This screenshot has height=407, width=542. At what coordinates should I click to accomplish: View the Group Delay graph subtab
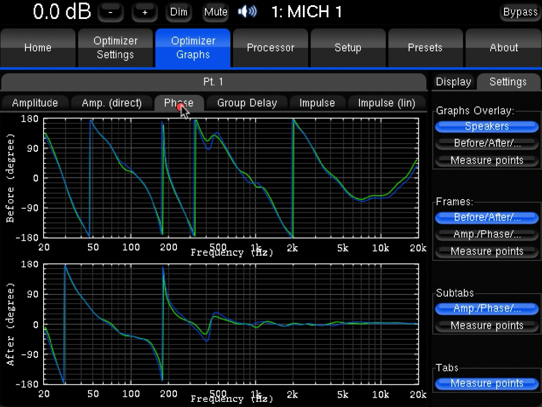tap(247, 103)
